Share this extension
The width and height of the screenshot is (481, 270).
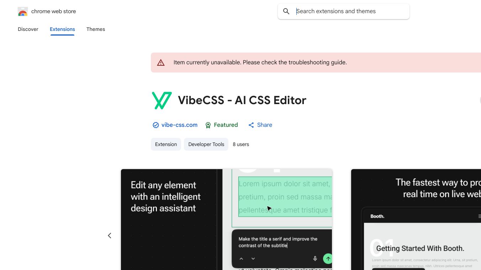tap(260, 125)
